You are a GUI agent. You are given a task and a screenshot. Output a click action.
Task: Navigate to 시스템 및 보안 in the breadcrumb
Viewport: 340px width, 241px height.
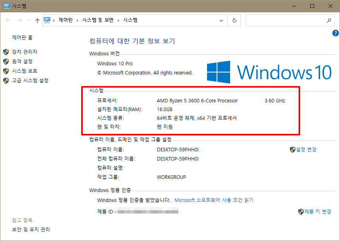pyautogui.click(x=98, y=20)
